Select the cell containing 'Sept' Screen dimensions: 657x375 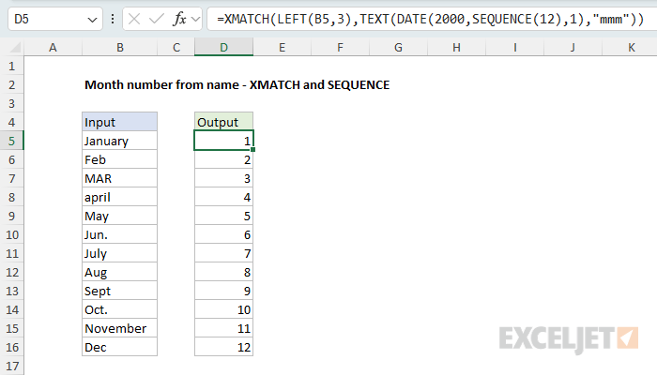point(120,291)
